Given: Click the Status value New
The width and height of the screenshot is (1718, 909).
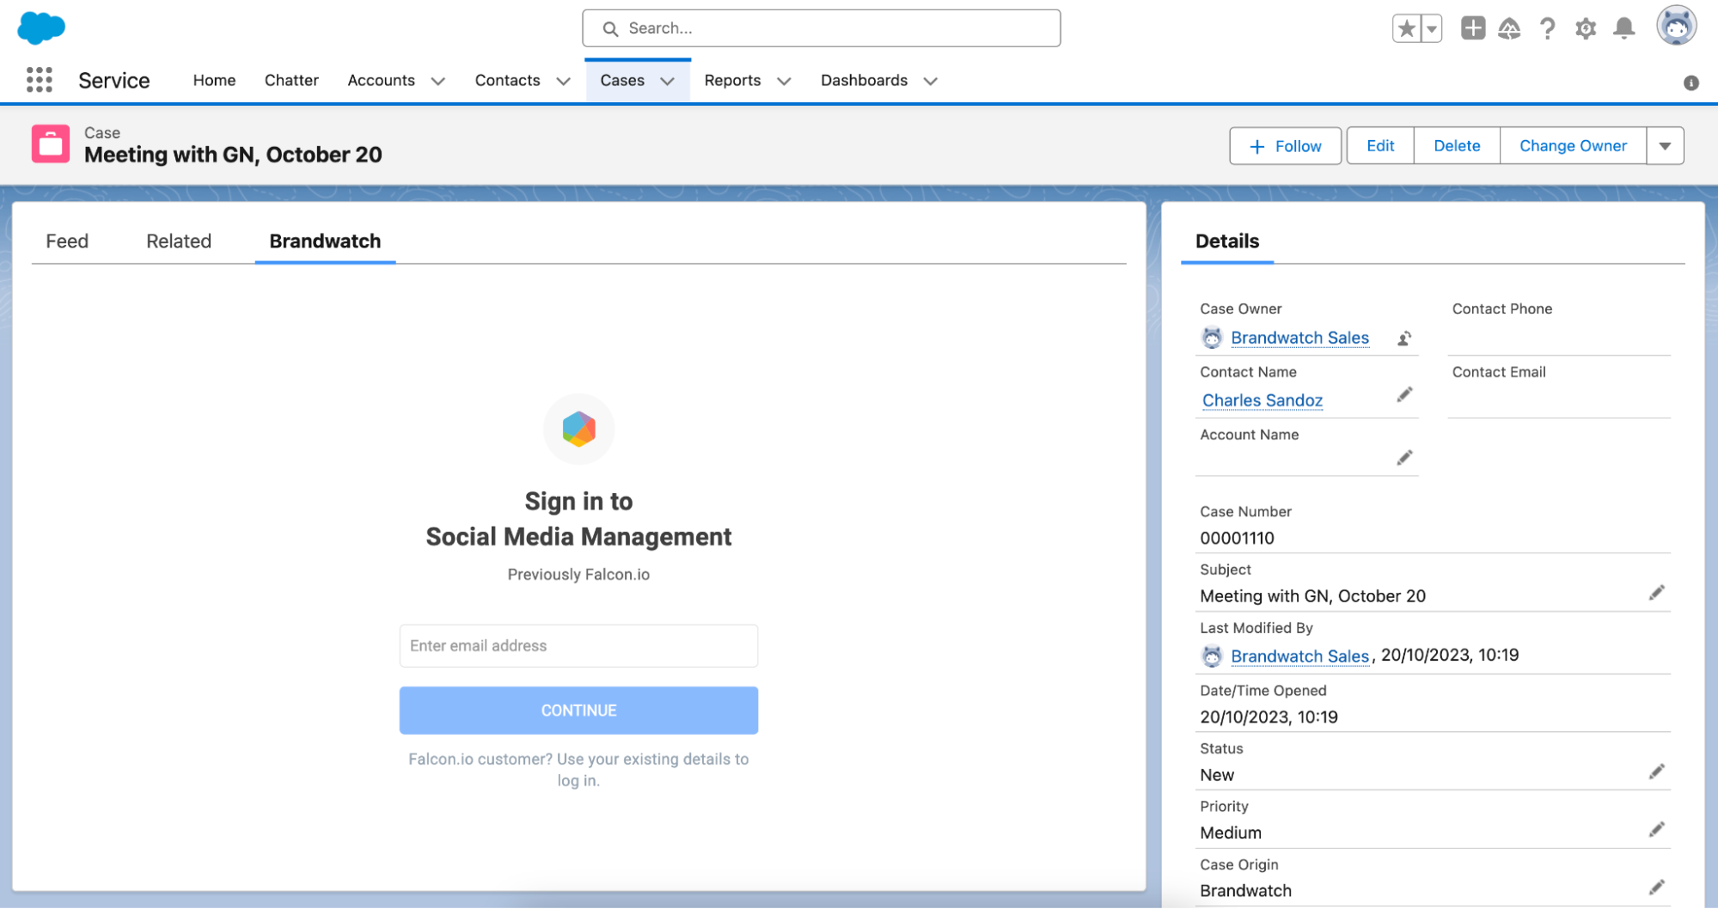Looking at the screenshot, I should pos(1217,775).
